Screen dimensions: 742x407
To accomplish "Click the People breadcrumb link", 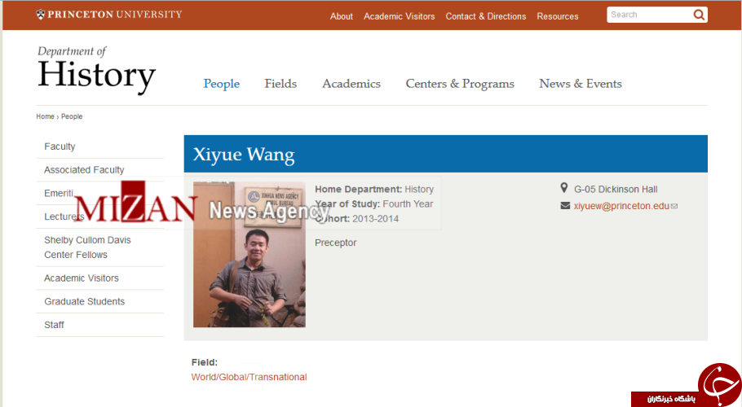I will pos(72,116).
